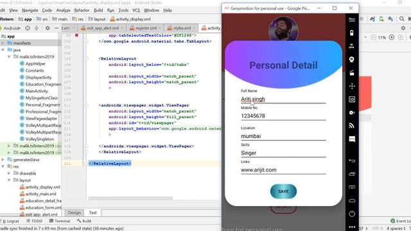Open Event Log tool window
Image resolution: width=411 pixels, height=231 pixels.
[x=401, y=221]
